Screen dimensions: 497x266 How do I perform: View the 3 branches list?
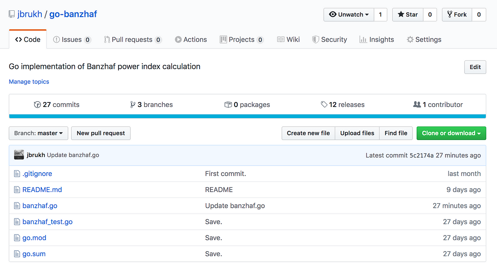(152, 104)
